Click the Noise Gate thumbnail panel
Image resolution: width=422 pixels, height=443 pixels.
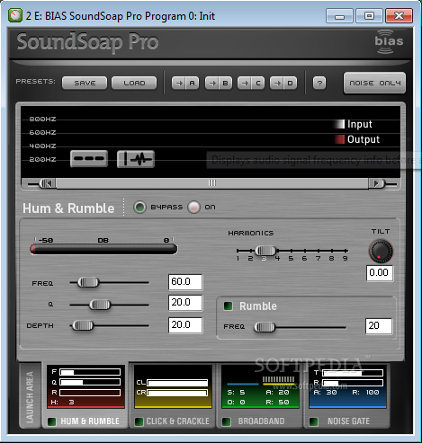pos(347,386)
